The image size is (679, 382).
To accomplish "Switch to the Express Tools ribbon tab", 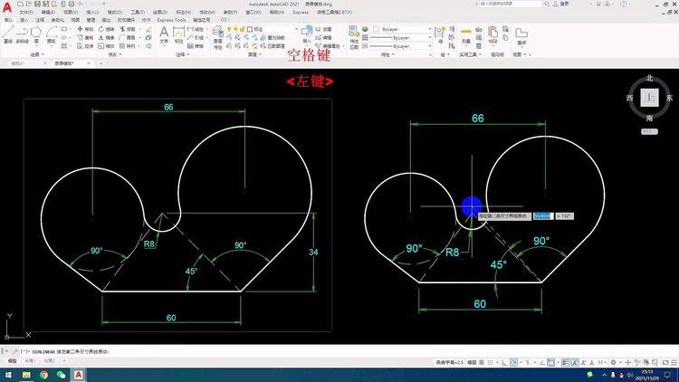I will tap(171, 20).
